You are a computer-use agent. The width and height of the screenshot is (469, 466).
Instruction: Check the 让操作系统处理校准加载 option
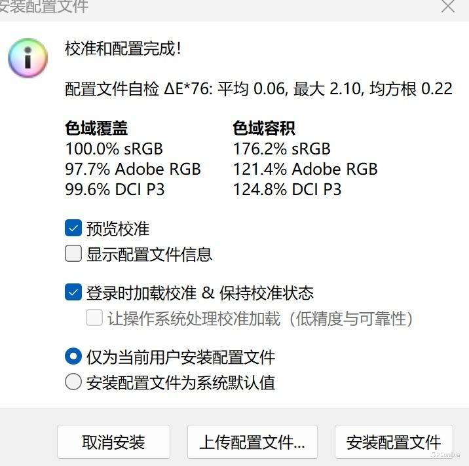click(x=94, y=318)
